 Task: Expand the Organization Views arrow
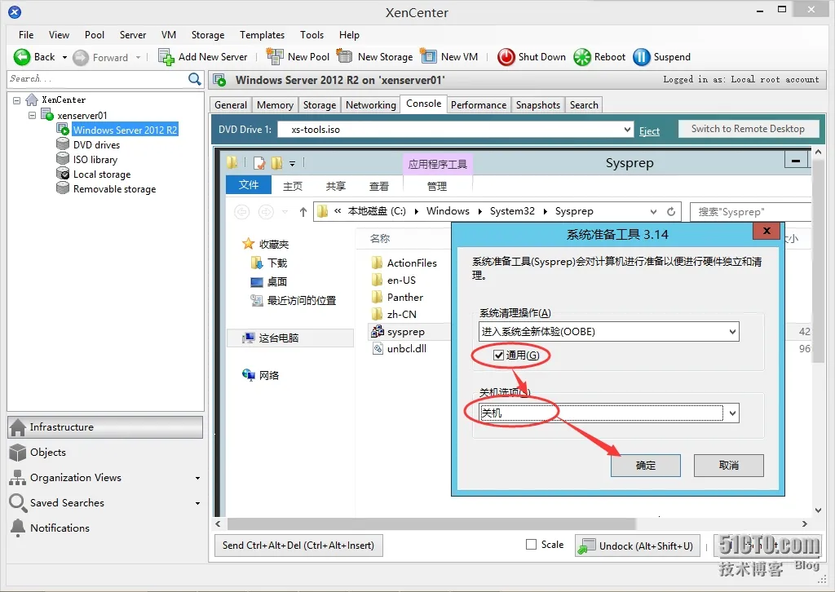[x=197, y=478]
